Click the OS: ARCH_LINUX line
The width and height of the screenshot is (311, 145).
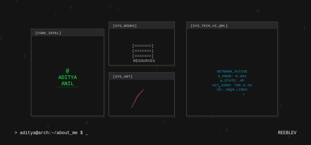click(232, 90)
